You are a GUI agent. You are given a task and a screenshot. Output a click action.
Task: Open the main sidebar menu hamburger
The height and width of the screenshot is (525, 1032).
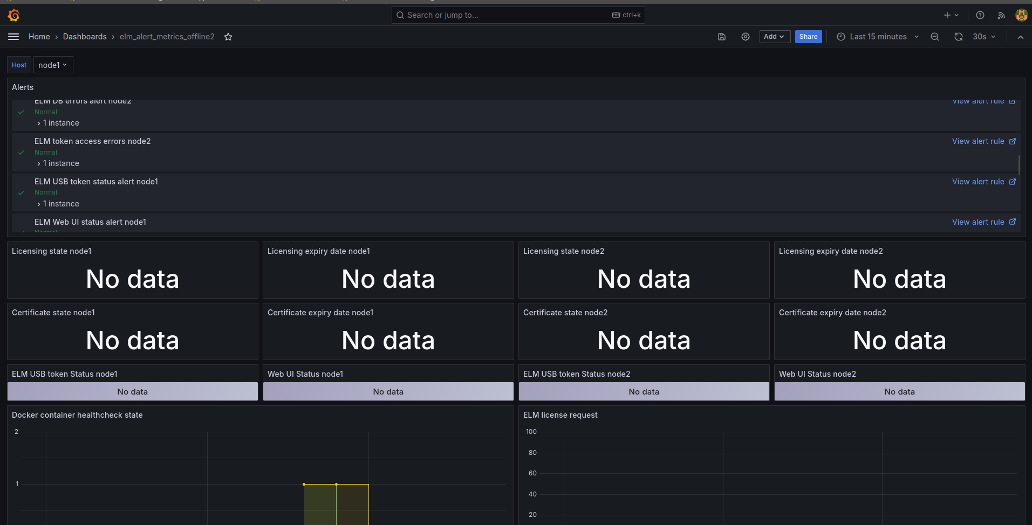13,37
